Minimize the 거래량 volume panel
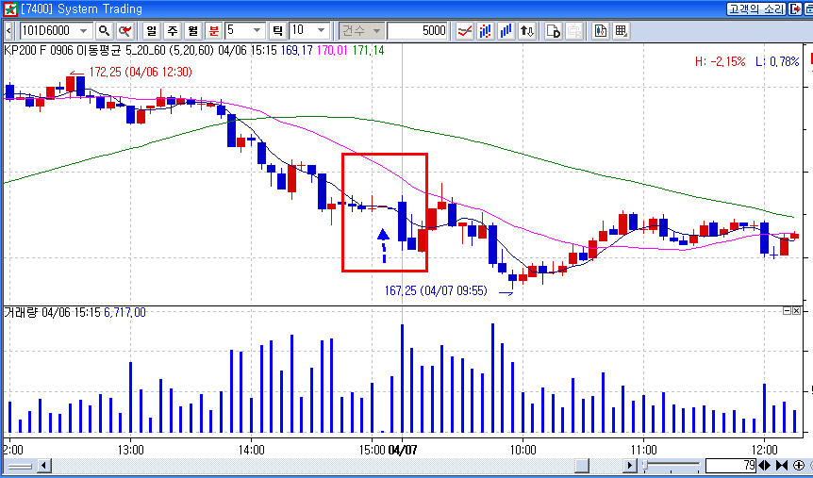The width and height of the screenshot is (813, 478). tap(788, 311)
